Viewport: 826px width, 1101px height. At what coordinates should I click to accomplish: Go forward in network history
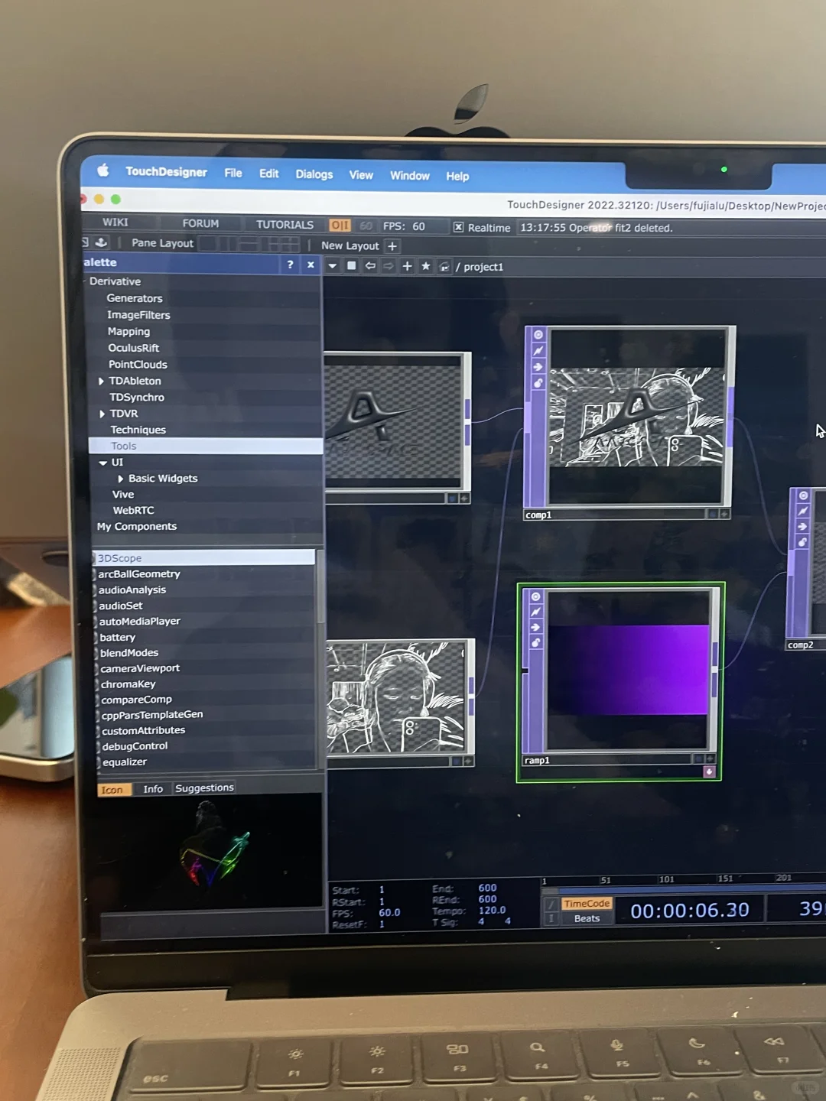pos(389,266)
